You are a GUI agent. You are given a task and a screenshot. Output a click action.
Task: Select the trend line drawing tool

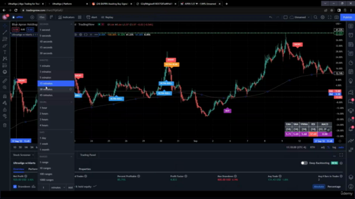pyautogui.click(x=5, y=33)
